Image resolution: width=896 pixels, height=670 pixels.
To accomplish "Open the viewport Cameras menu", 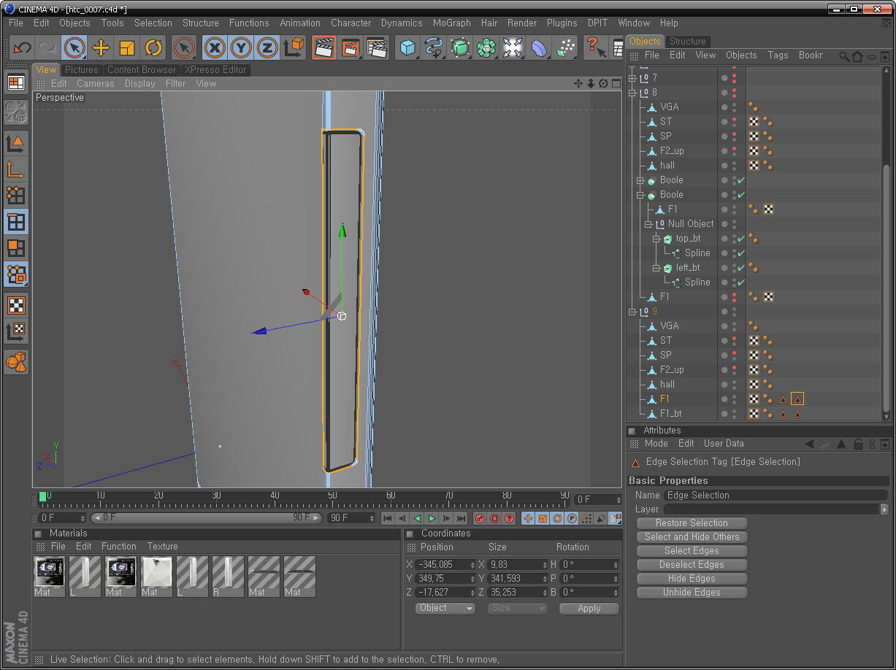I will 96,83.
